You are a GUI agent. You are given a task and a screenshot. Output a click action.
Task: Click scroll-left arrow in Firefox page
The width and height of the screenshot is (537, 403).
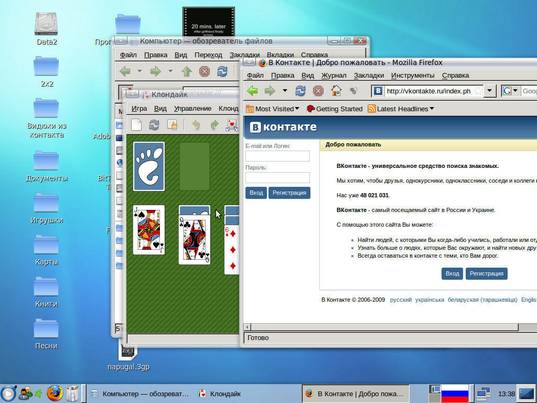point(247,327)
